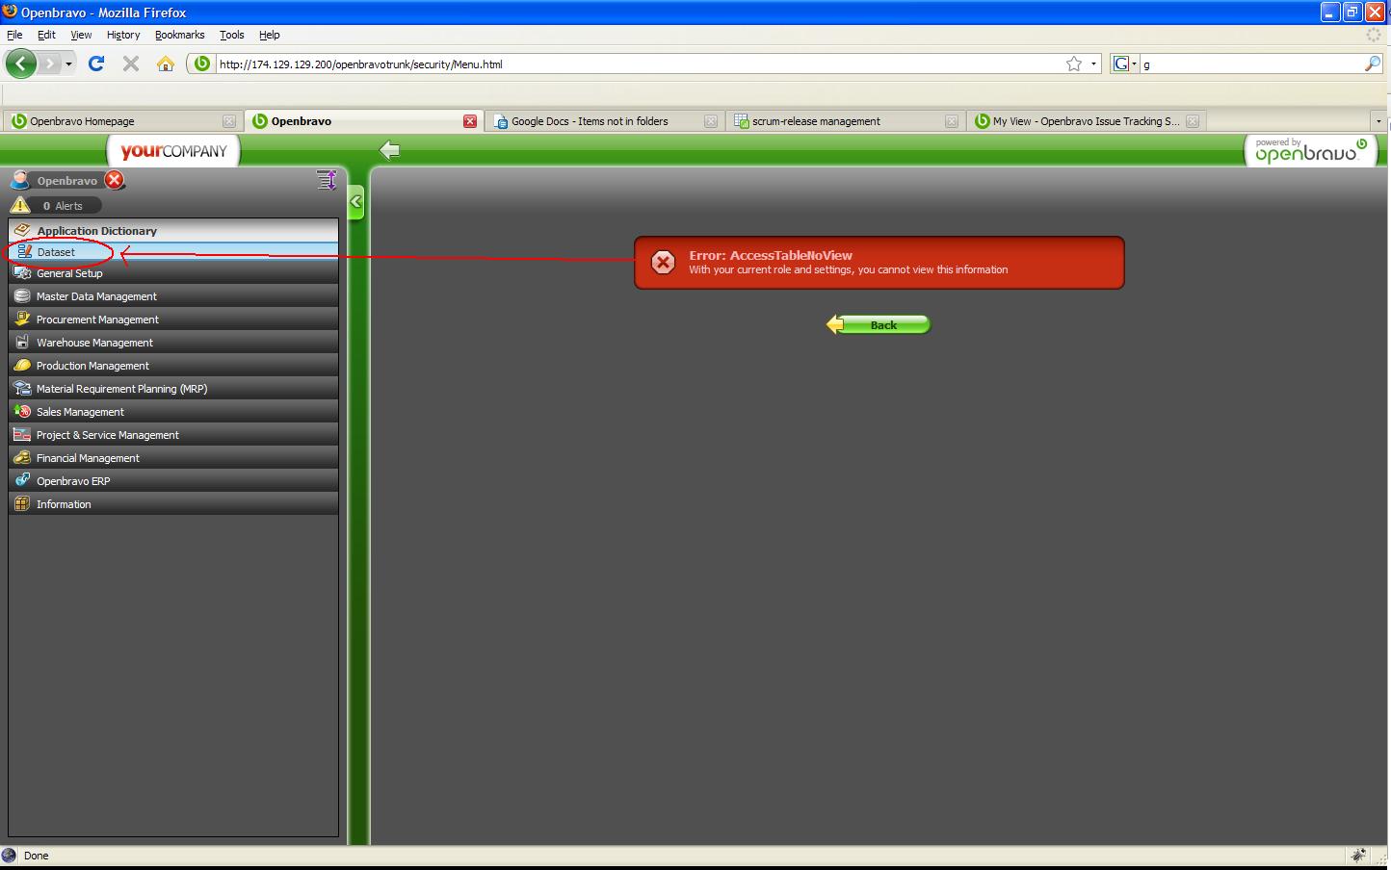Click the expand/collapse menu tree icon
1391x870 pixels.
pyautogui.click(x=327, y=180)
